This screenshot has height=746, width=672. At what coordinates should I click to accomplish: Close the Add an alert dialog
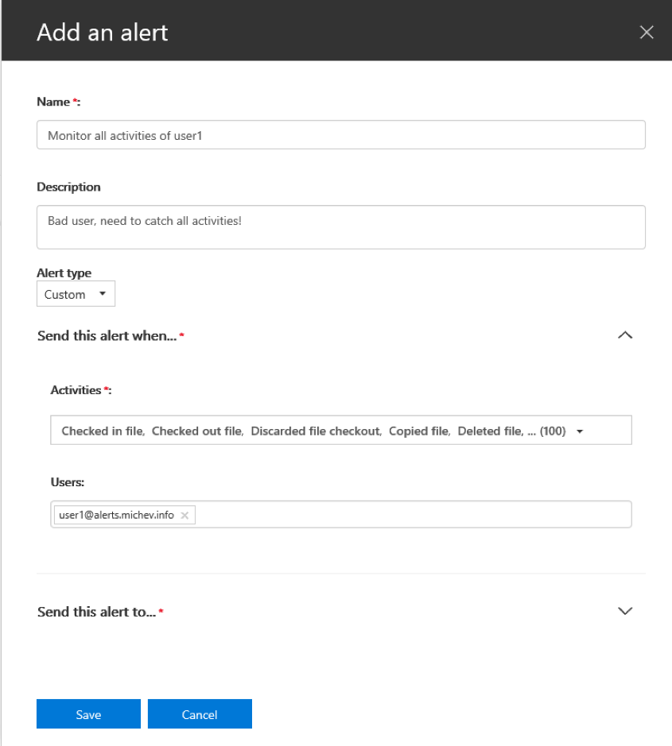click(x=647, y=32)
